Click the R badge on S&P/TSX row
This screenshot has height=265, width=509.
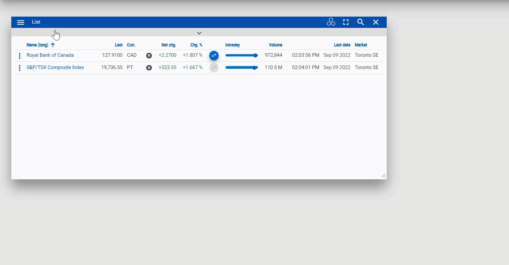pyautogui.click(x=149, y=68)
